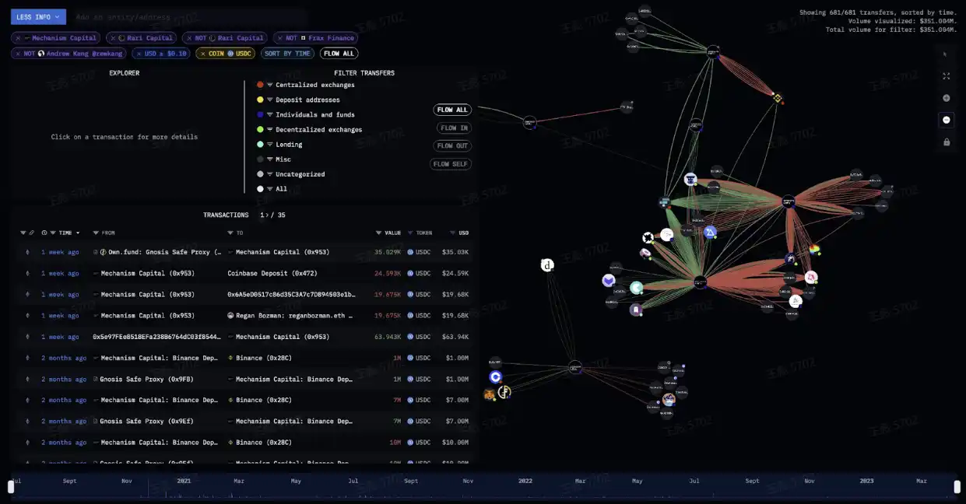Click the Ethereum icon in the Coinbase Deposit row

click(x=27, y=273)
